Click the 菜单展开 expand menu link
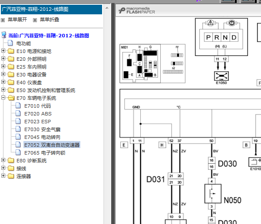Screen dimensions: 261x224 point(17,20)
